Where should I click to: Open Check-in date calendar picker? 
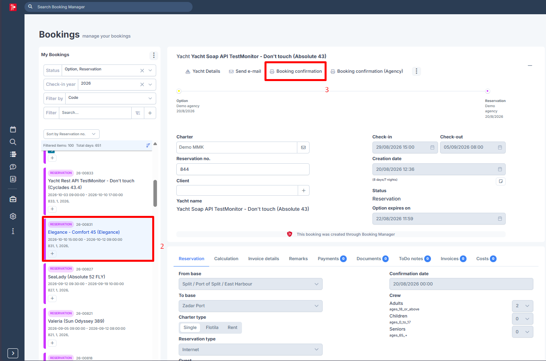coord(432,147)
